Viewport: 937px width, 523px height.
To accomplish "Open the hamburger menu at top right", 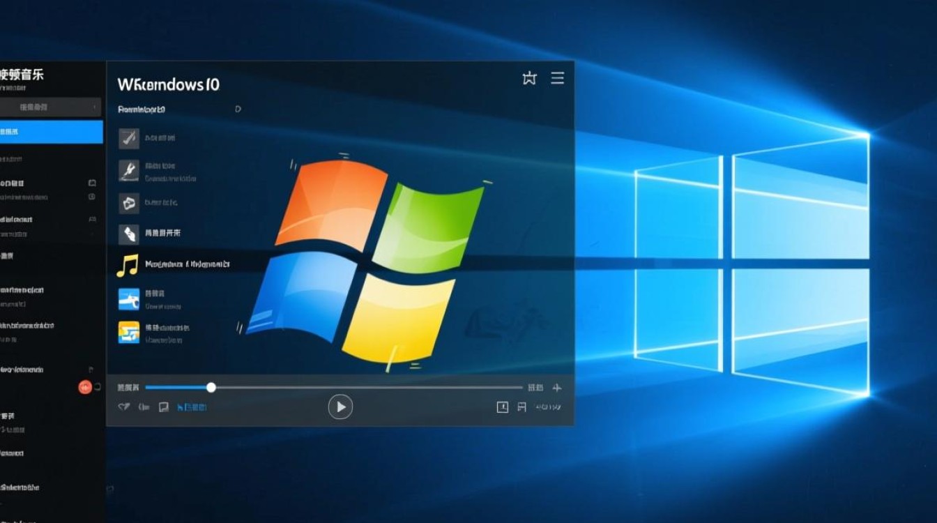I will [x=558, y=78].
